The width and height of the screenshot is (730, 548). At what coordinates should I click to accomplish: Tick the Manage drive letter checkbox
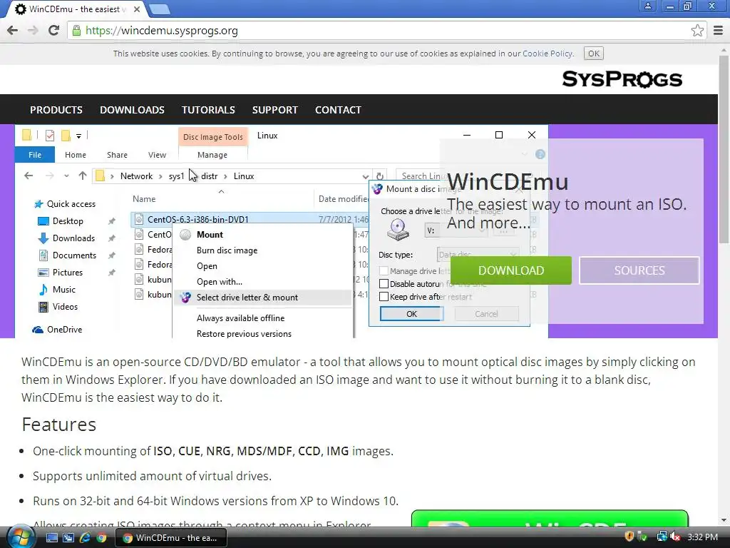click(384, 270)
